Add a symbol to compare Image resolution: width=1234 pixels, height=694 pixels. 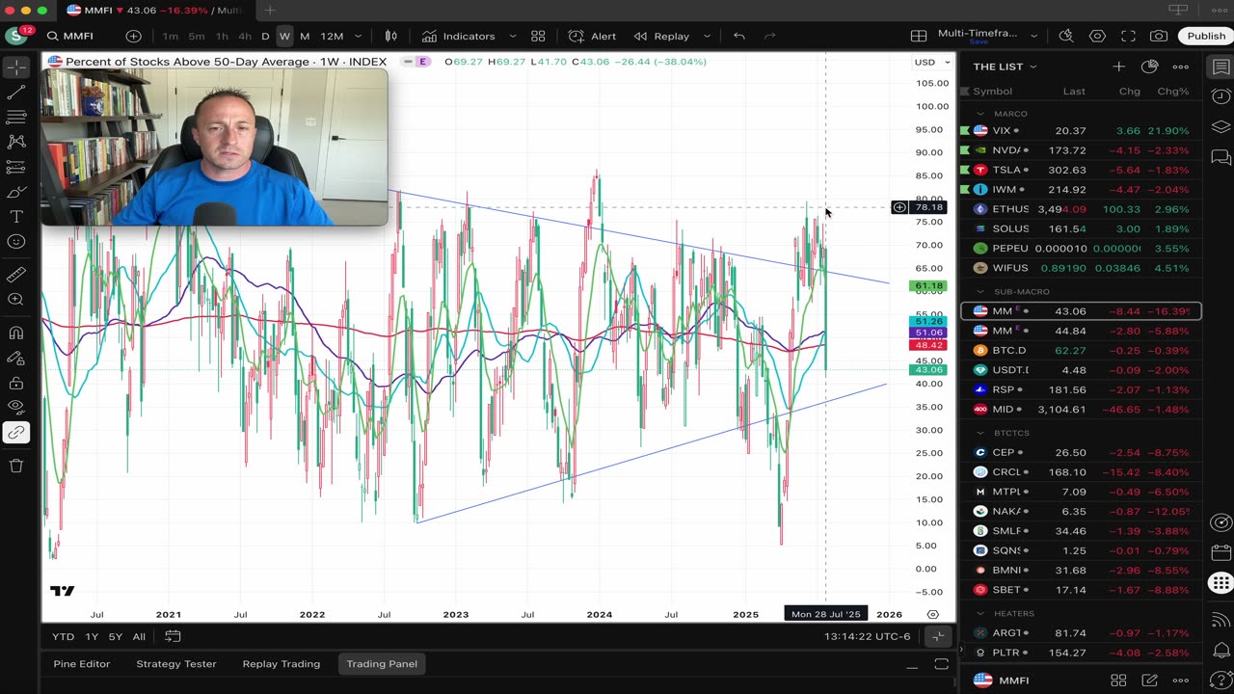(x=133, y=36)
